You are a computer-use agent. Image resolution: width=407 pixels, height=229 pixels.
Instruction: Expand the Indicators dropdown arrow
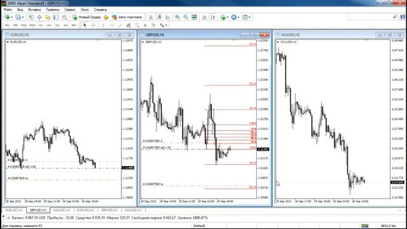click(228, 17)
